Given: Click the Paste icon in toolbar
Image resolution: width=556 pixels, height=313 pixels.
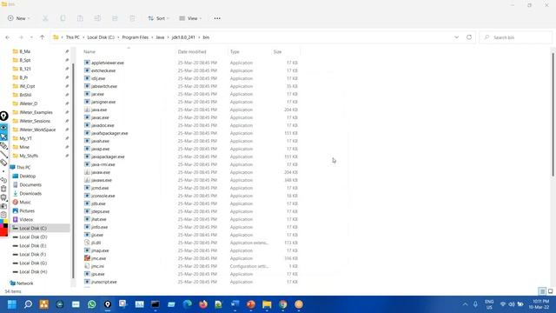Looking at the screenshot, I should [80, 18].
